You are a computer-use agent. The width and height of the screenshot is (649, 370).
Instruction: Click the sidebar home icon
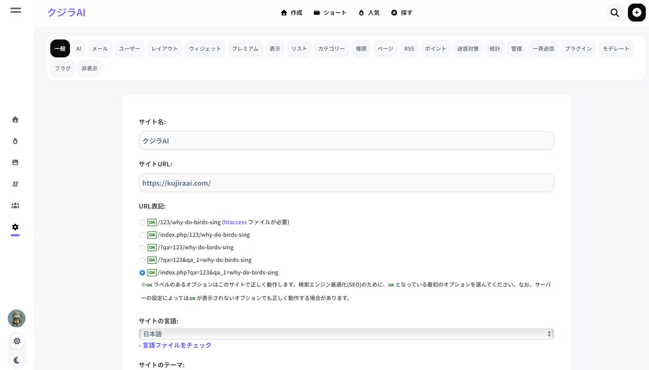click(15, 120)
